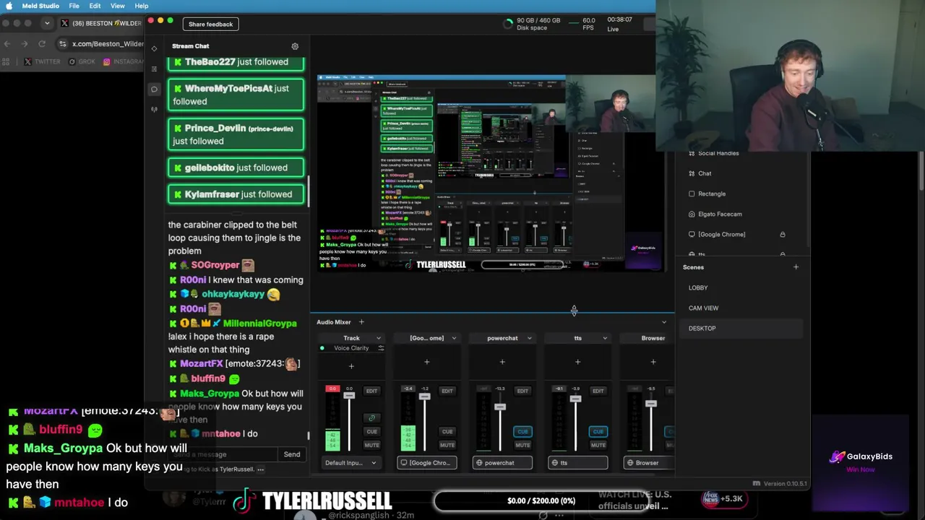Open the Default Input source dropdown
The height and width of the screenshot is (520, 925).
(x=351, y=463)
